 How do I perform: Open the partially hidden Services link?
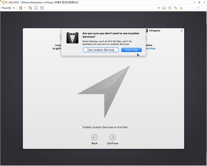pos(150,49)
